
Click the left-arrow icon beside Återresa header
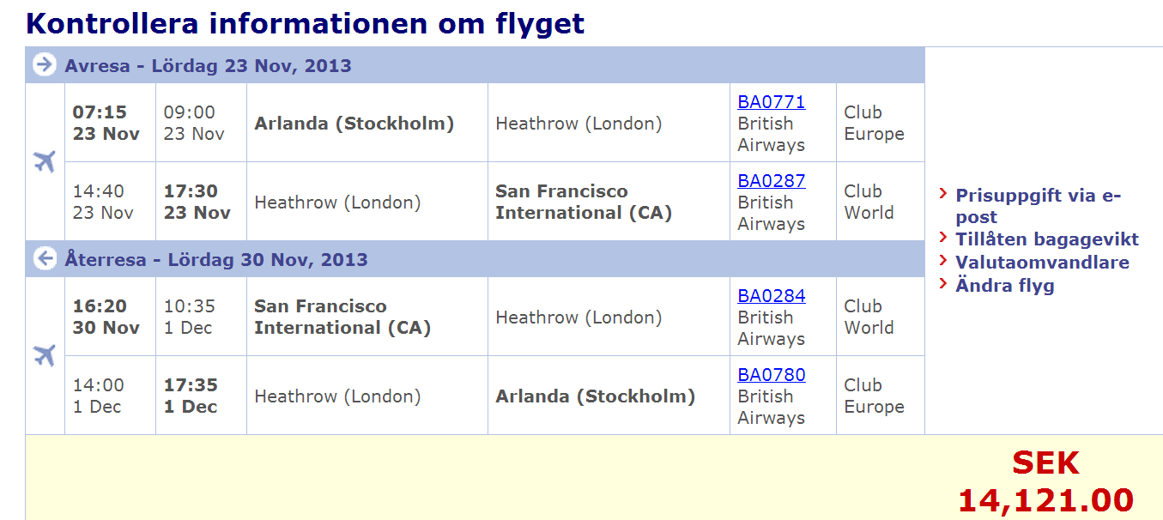(x=45, y=258)
